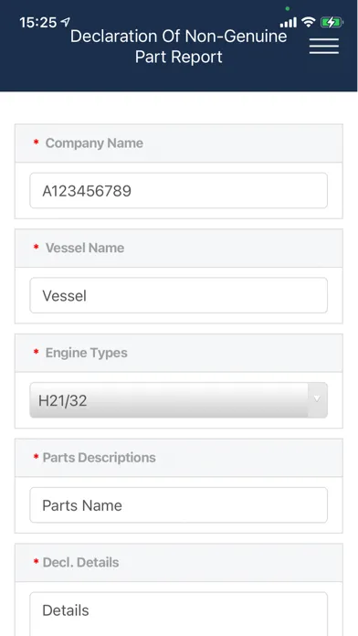Image resolution: width=358 pixels, height=636 pixels.
Task: Click the arrow on the Engine Types selector
Action: point(317,399)
